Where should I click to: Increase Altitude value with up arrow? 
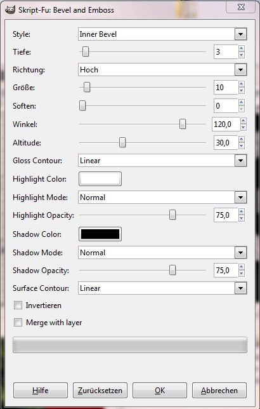tap(242, 140)
